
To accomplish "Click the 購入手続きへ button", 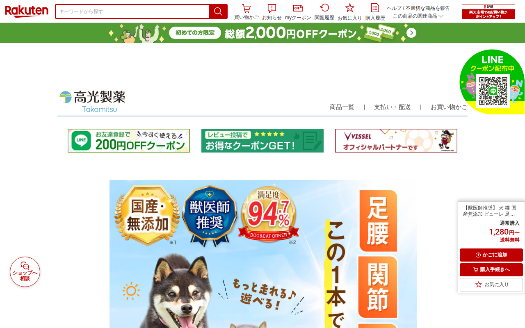I will point(491,270).
